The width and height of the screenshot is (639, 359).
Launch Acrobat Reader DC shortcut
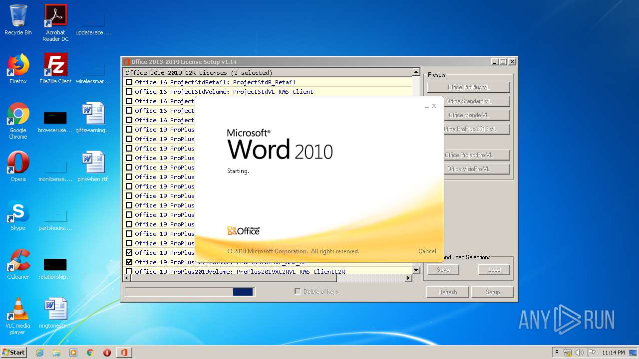point(55,23)
